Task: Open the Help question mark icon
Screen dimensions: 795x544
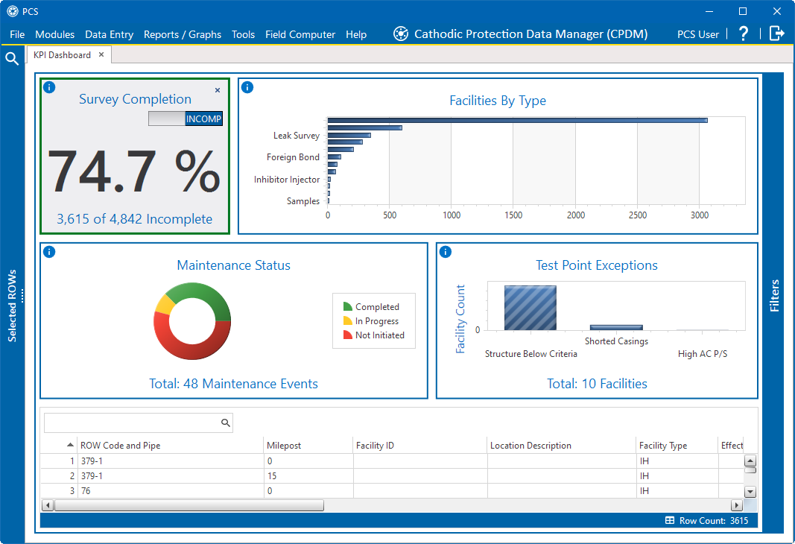Action: coord(743,34)
